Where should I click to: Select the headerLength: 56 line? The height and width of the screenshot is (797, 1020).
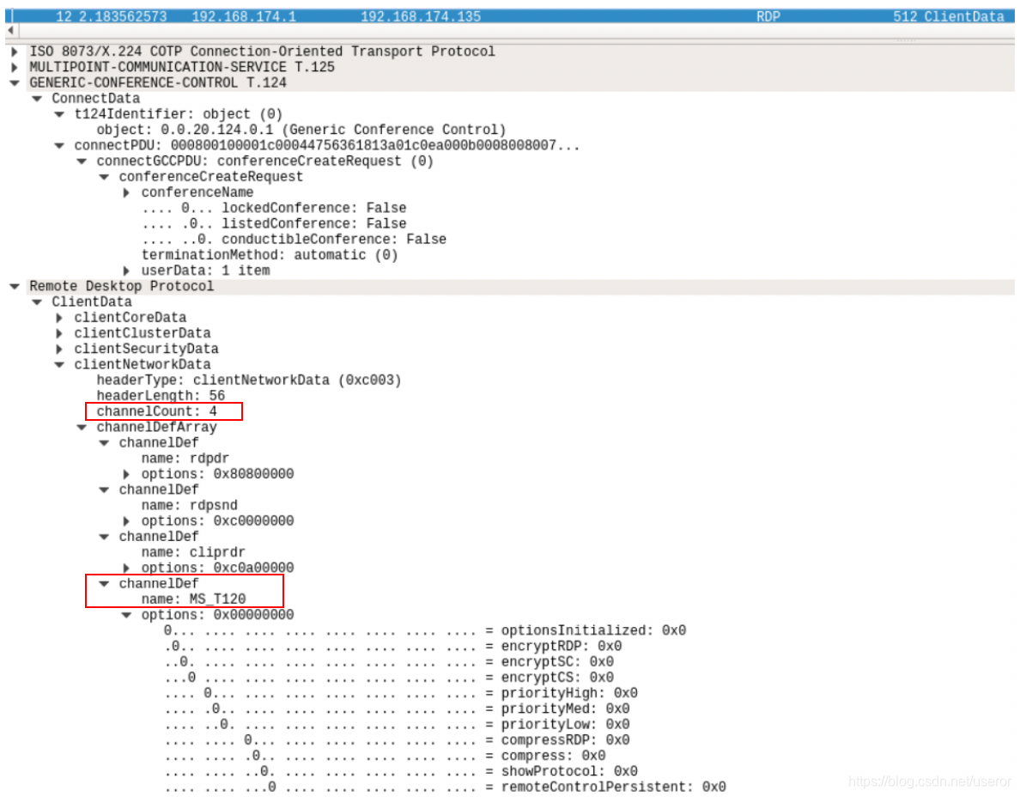(x=161, y=396)
